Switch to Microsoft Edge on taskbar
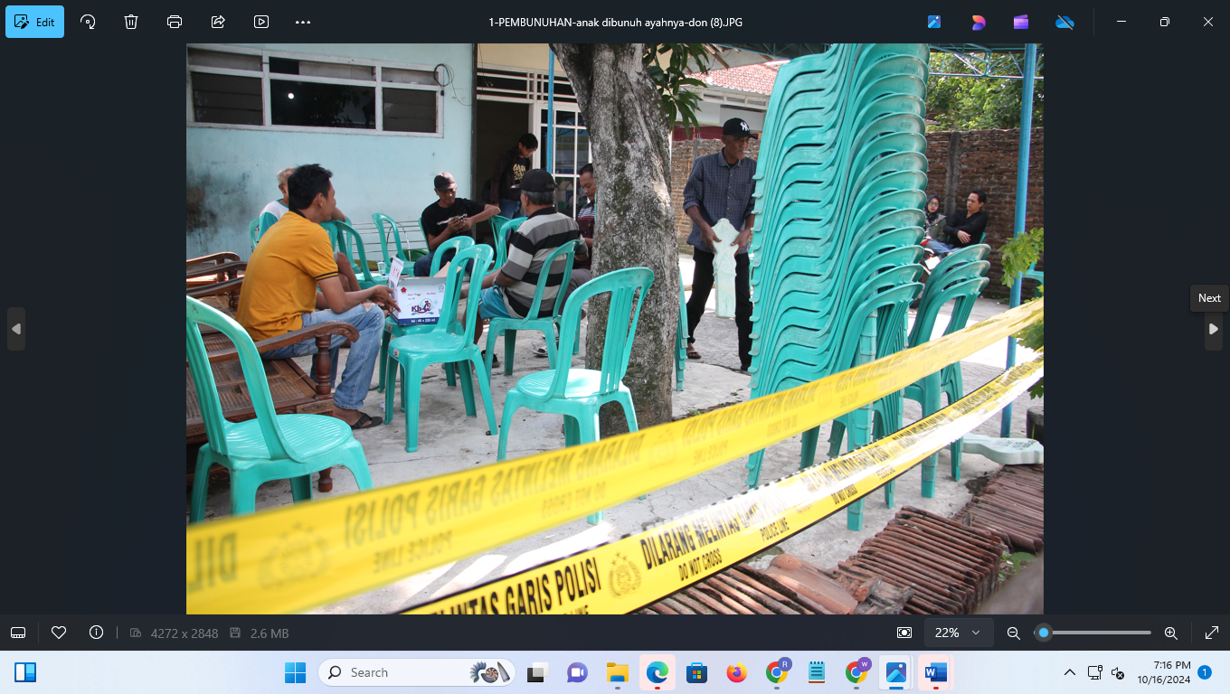The height and width of the screenshot is (694, 1230). pyautogui.click(x=657, y=672)
